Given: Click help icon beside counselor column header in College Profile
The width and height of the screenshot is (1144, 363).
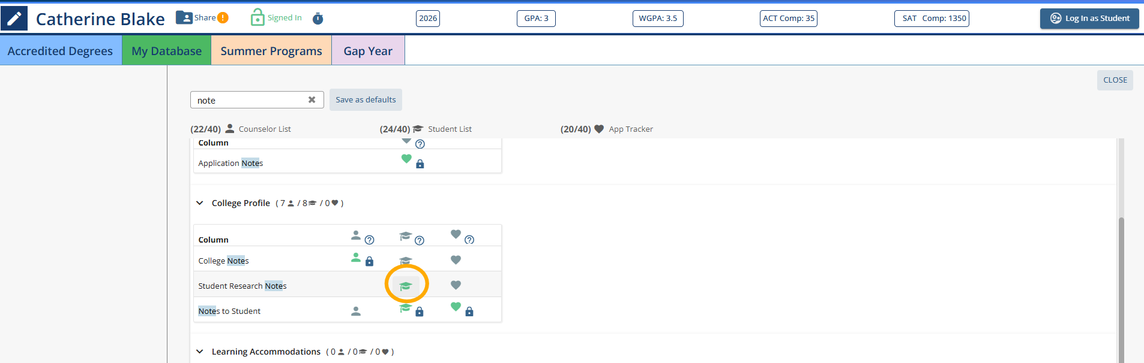Looking at the screenshot, I should click(370, 240).
